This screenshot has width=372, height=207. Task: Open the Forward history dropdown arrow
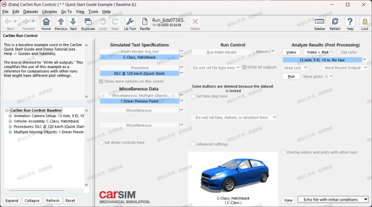[x=33, y=21]
